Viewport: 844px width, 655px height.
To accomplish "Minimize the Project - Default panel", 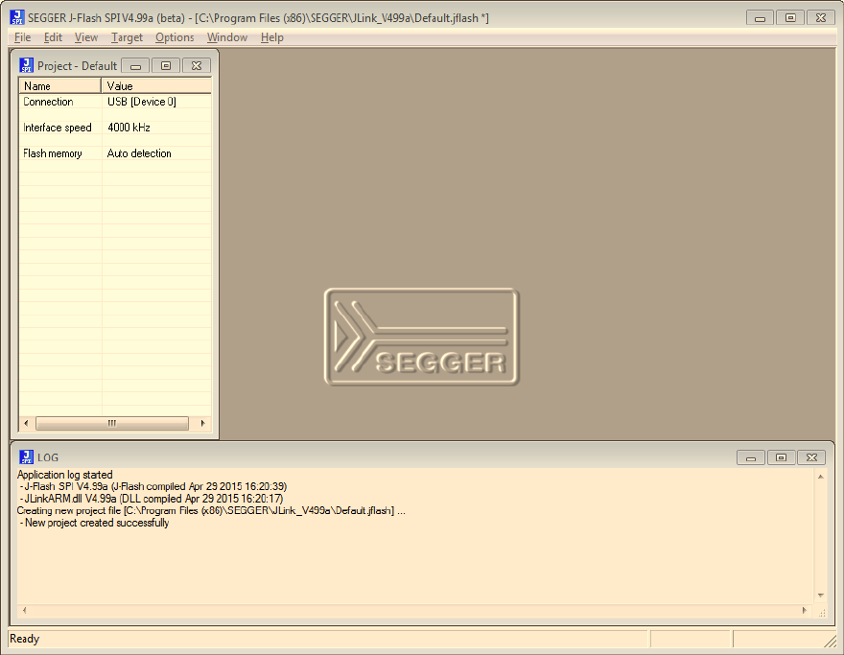I will point(135,65).
